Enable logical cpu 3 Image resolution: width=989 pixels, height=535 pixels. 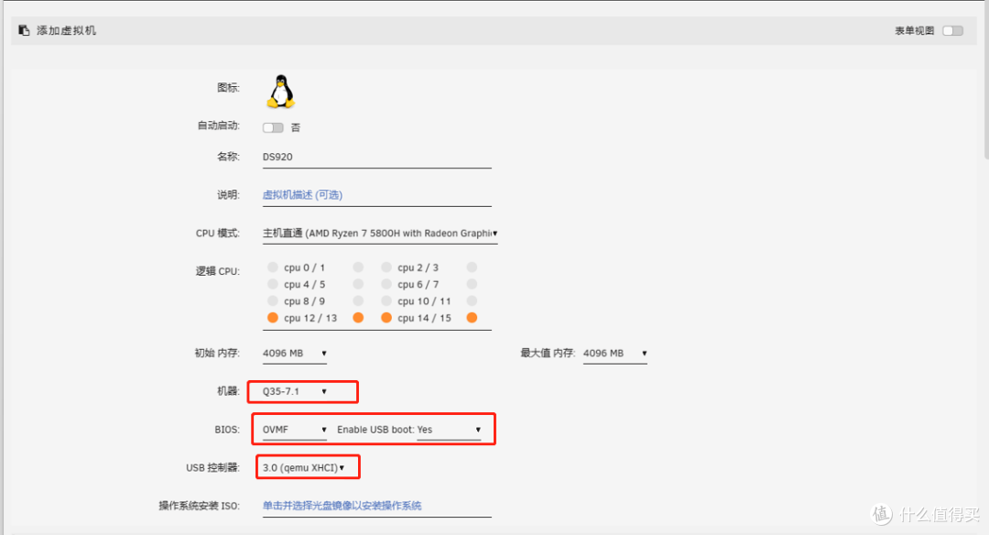point(472,267)
